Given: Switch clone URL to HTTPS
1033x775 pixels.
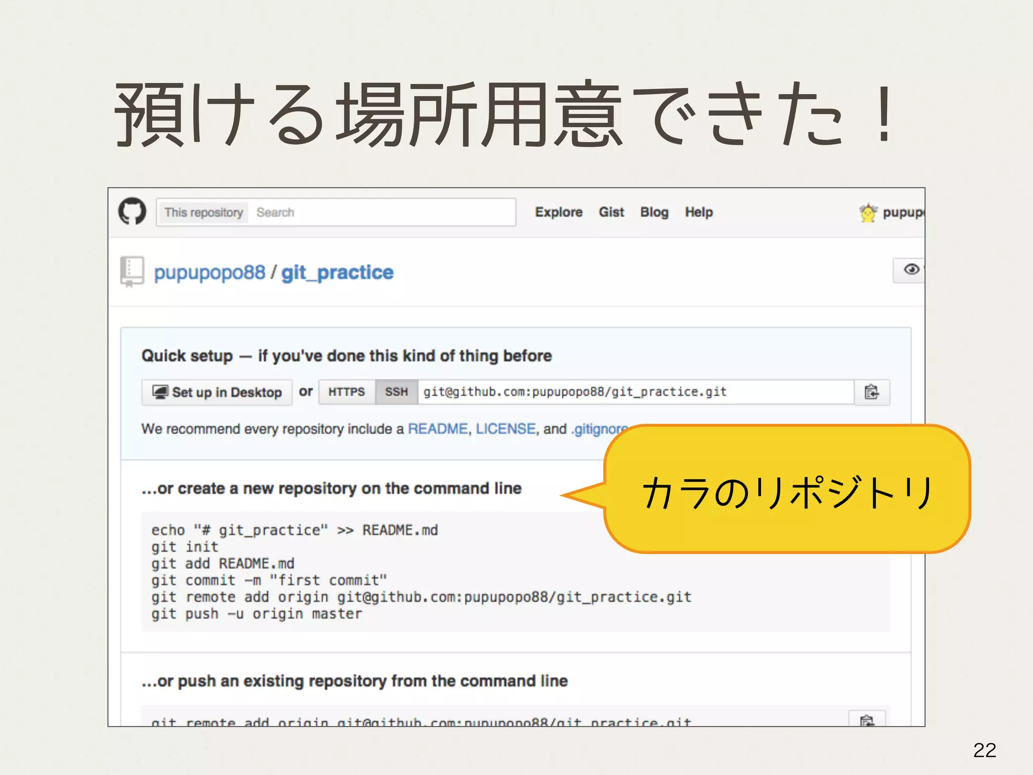Looking at the screenshot, I should [x=347, y=392].
